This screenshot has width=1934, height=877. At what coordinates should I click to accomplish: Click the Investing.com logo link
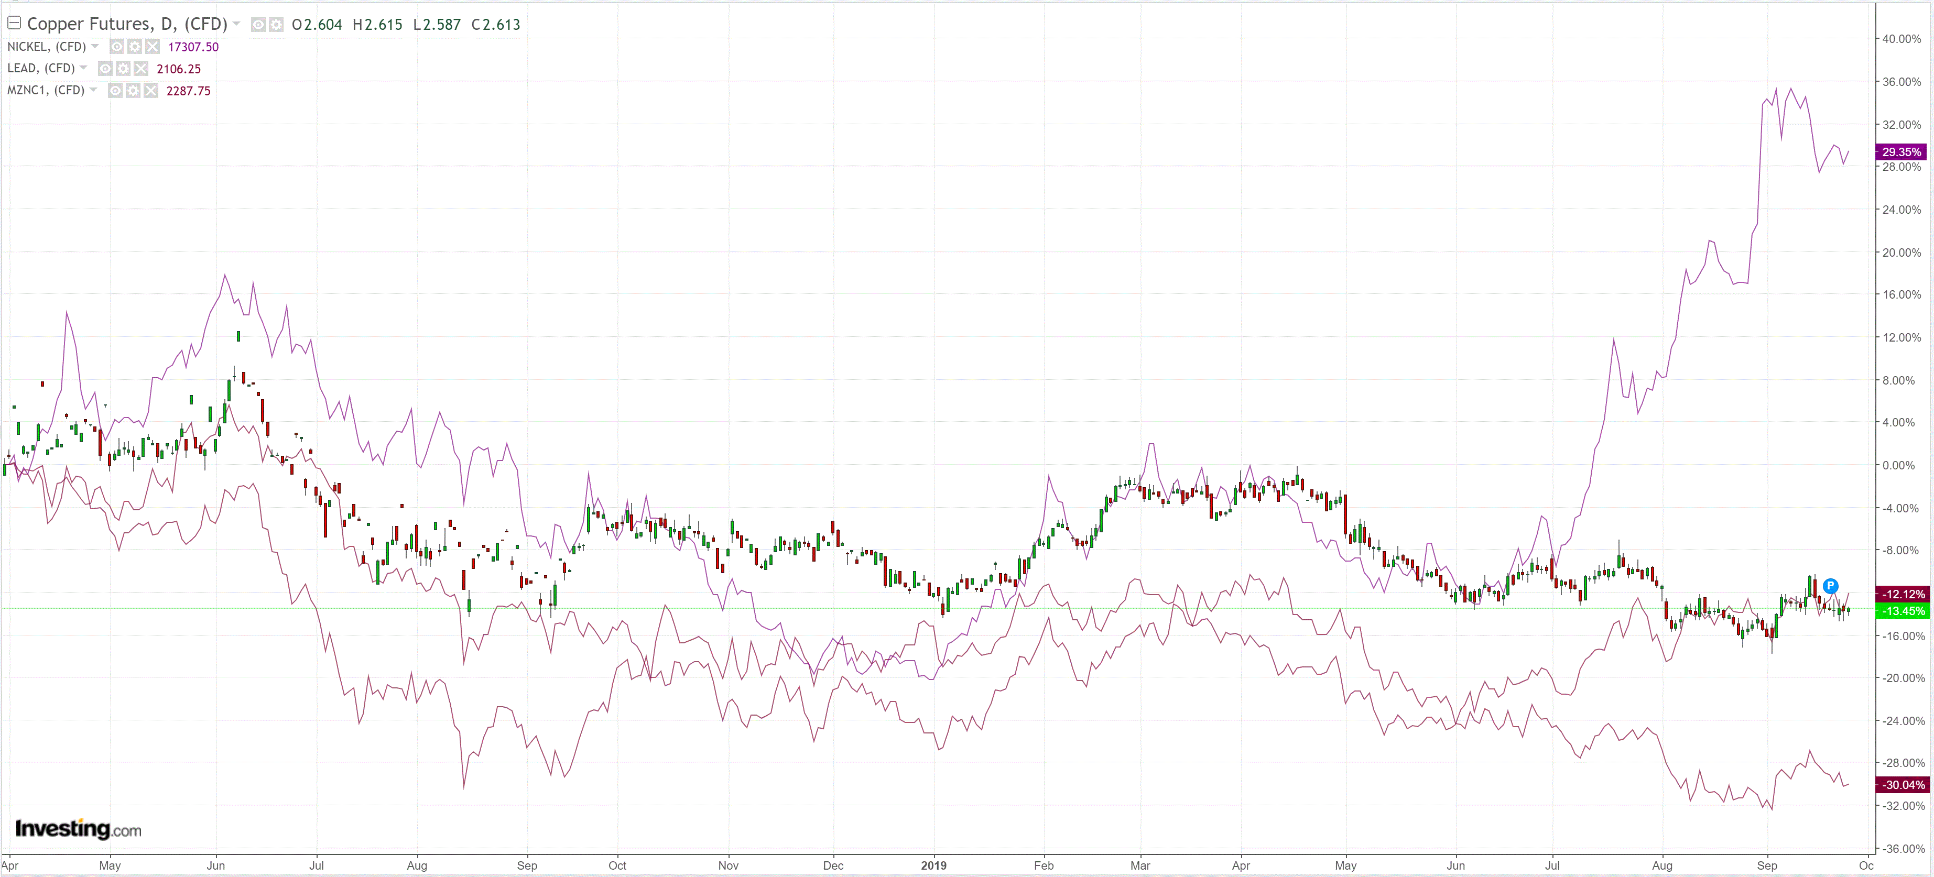[x=78, y=829]
